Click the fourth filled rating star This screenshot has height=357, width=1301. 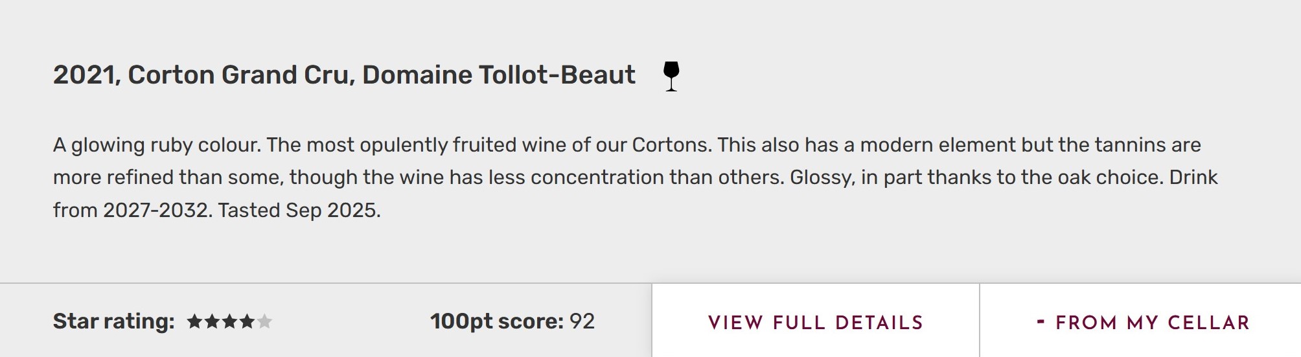pyautogui.click(x=247, y=321)
